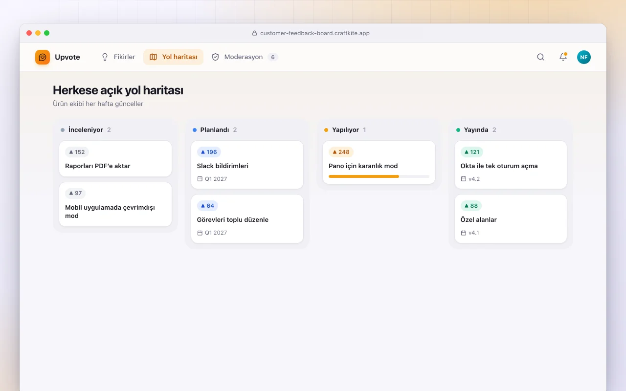This screenshot has height=391, width=626.
Task: Open Görevleri toplu düzenle card title
Action: pos(233,220)
